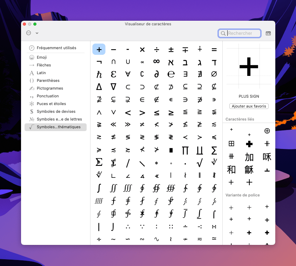This screenshot has width=296, height=266.
Task: Select the Flèches category in sidebar
Action: (x=43, y=65)
